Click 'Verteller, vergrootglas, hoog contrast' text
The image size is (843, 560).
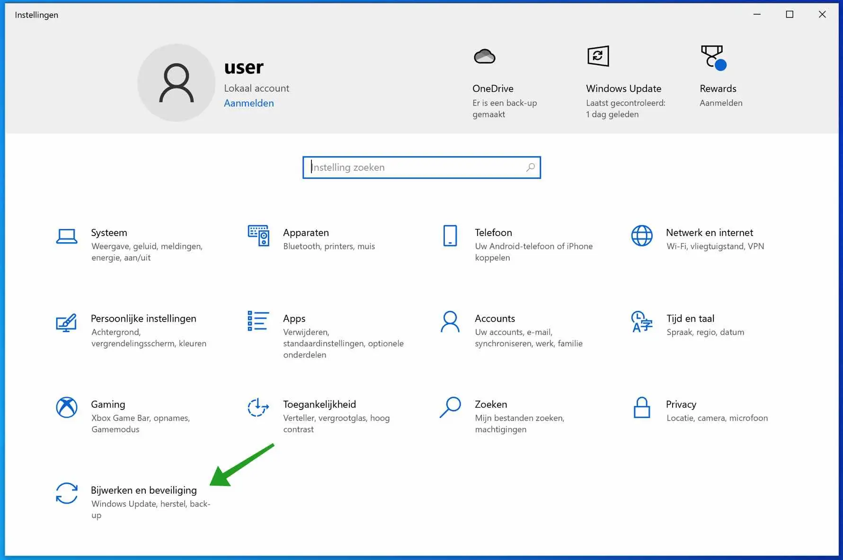(x=336, y=424)
